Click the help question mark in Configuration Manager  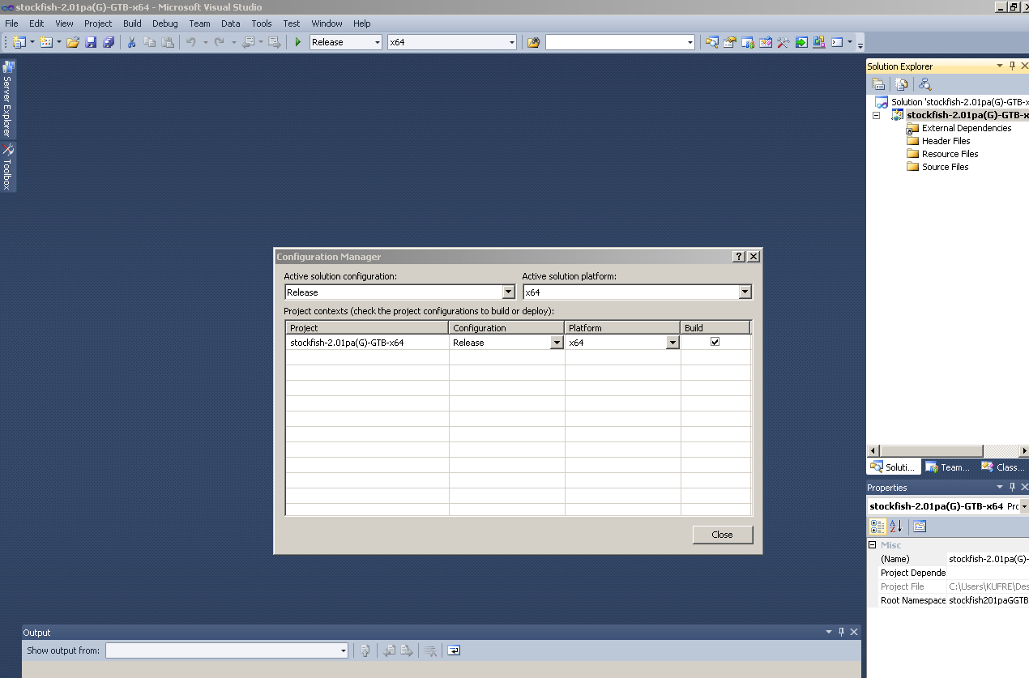point(739,256)
